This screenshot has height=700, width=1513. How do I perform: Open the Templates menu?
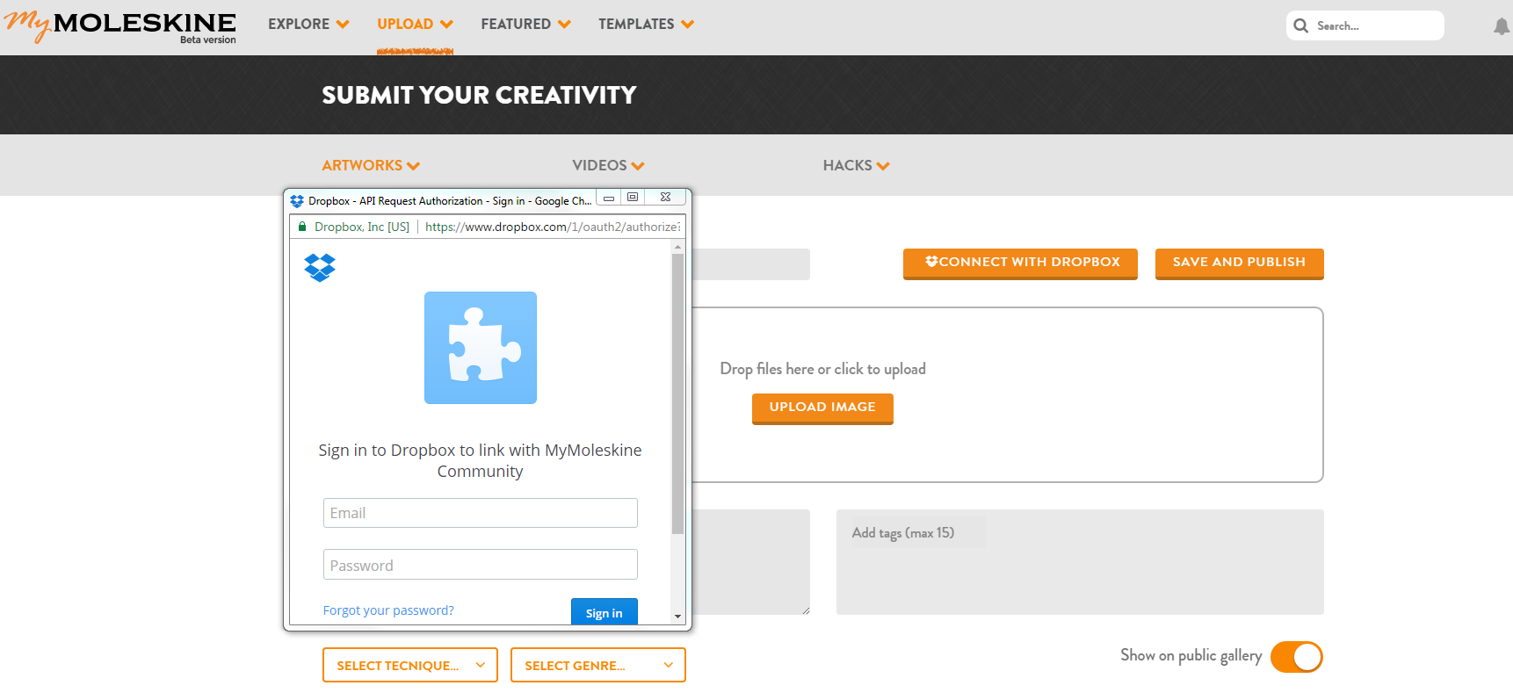pos(646,25)
